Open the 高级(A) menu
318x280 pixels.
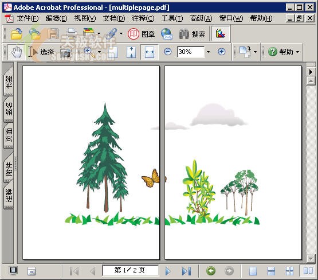201,18
